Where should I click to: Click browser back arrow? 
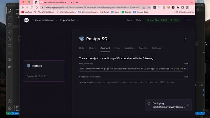(23, 8)
